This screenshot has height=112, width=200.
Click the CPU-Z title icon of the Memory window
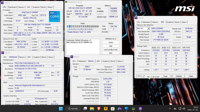coord(72,57)
